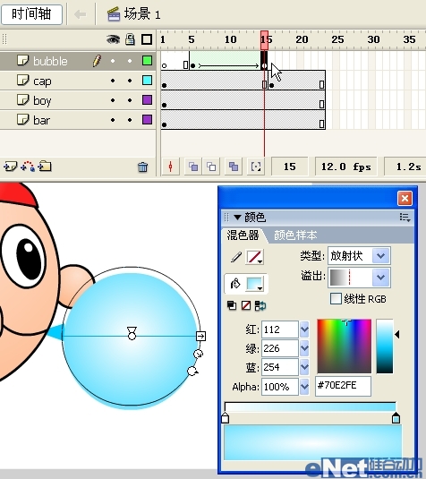The height and width of the screenshot is (479, 426).
Task: Click the modify onion markers icon
Action: pyautogui.click(x=256, y=167)
